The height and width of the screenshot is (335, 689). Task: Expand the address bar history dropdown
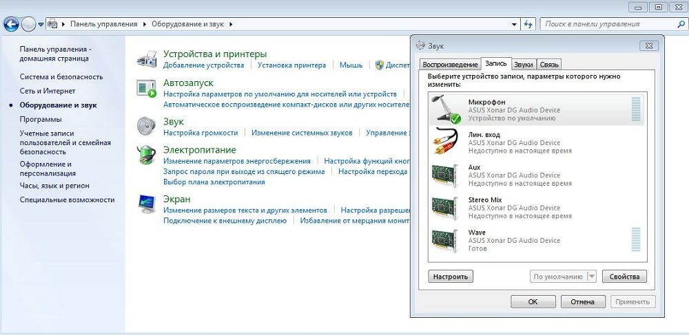(x=515, y=24)
